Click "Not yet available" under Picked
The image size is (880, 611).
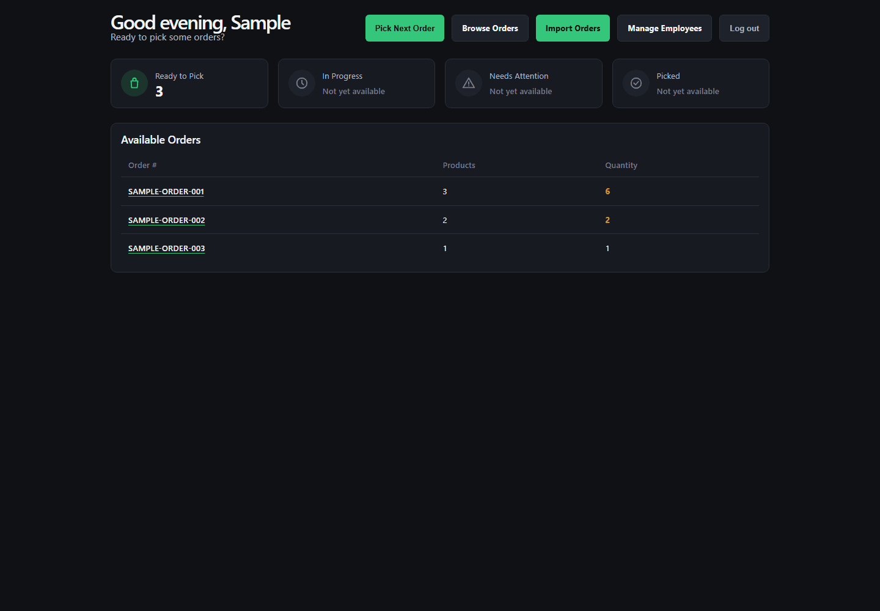click(x=688, y=91)
